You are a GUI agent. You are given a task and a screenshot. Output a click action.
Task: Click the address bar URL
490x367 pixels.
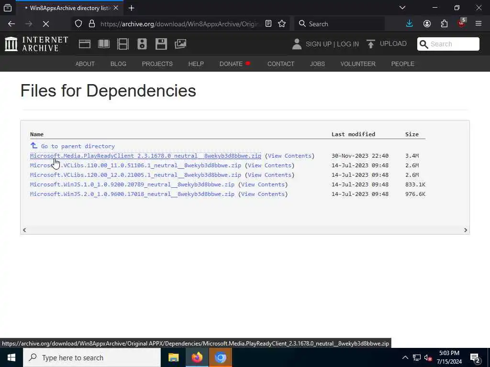(x=179, y=24)
